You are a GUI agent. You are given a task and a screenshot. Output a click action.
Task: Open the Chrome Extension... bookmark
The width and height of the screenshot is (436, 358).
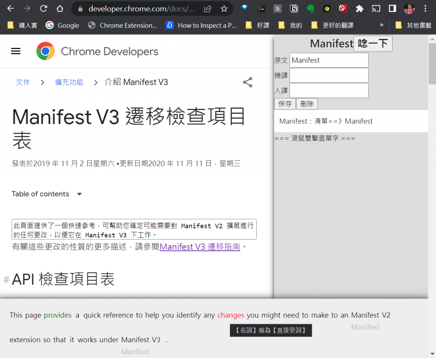coord(123,25)
